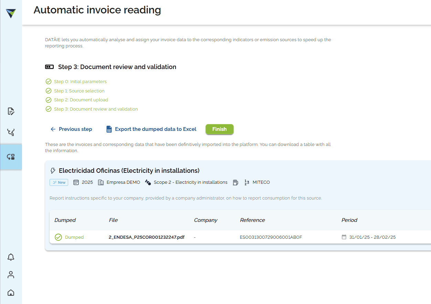Click the Dumped column header
The height and width of the screenshot is (304, 431).
(x=65, y=220)
